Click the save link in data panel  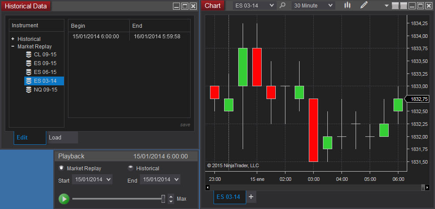tap(185, 125)
